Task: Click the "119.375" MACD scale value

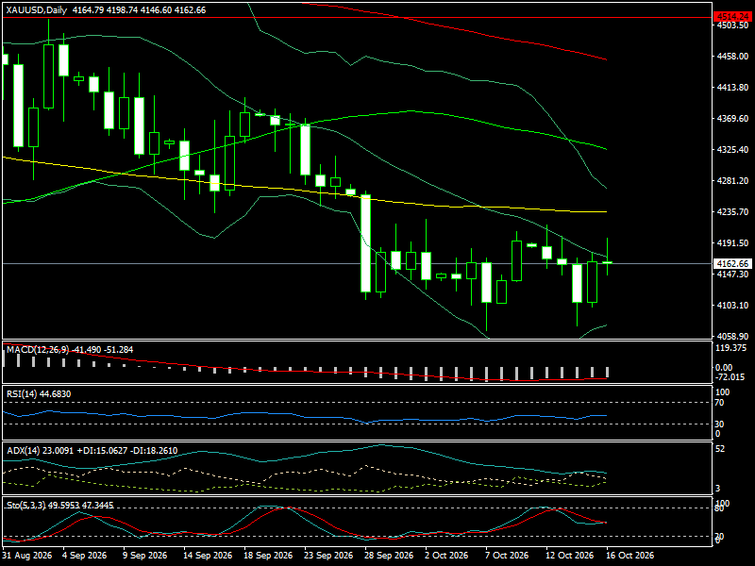Action: click(730, 348)
